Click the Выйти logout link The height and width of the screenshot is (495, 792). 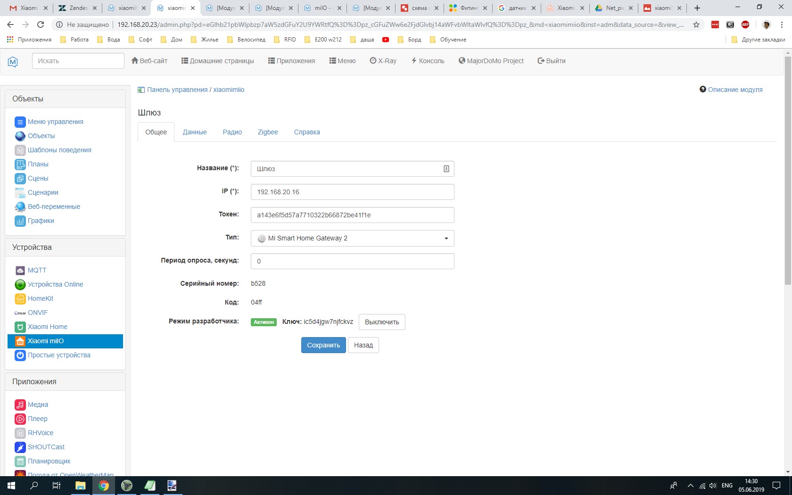(552, 61)
